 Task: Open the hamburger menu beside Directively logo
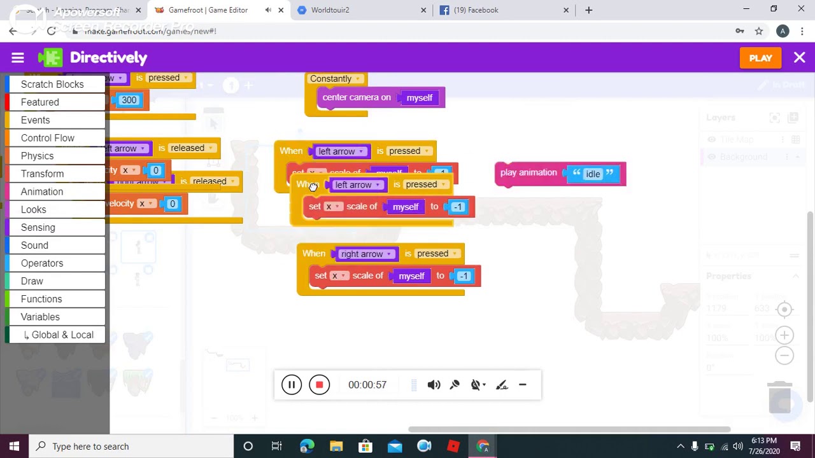coord(18,58)
